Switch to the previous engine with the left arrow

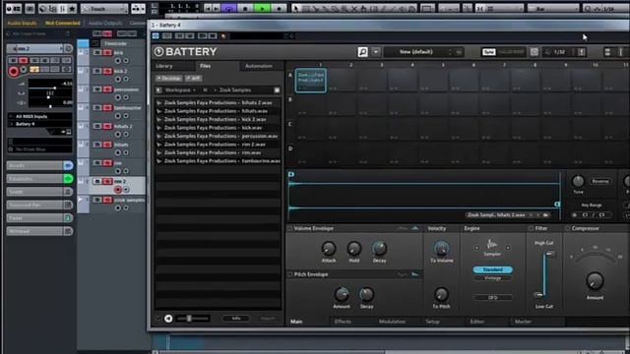476,248
